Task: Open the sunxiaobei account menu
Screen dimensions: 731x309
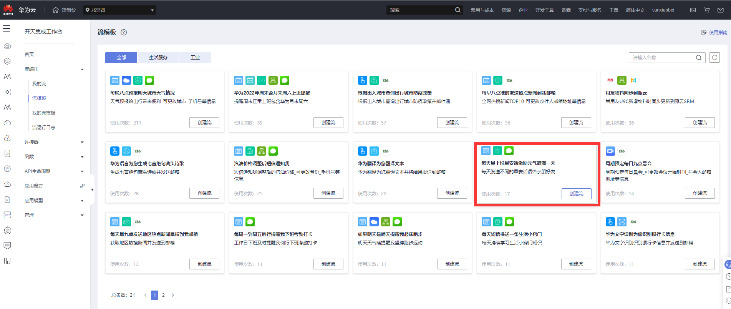Action: coord(663,10)
